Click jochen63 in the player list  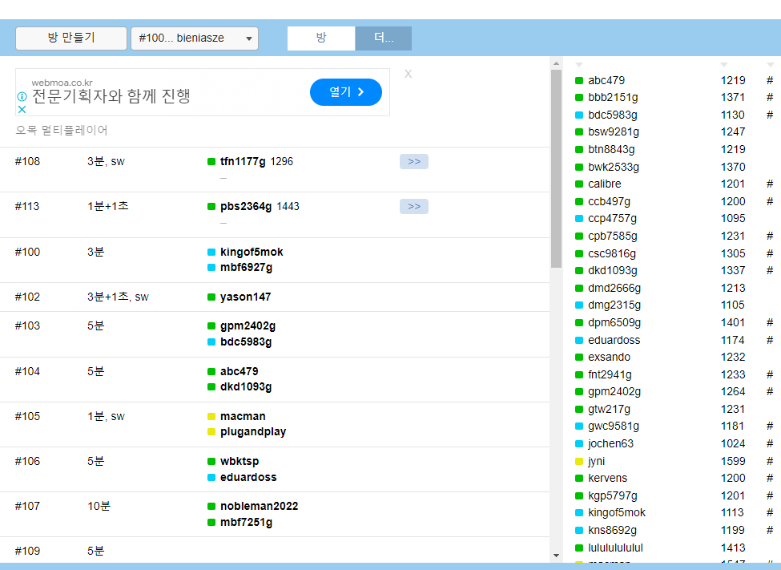610,443
